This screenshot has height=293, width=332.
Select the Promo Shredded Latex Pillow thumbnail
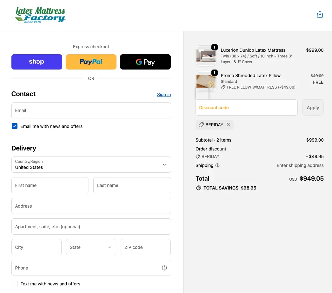[206, 81]
